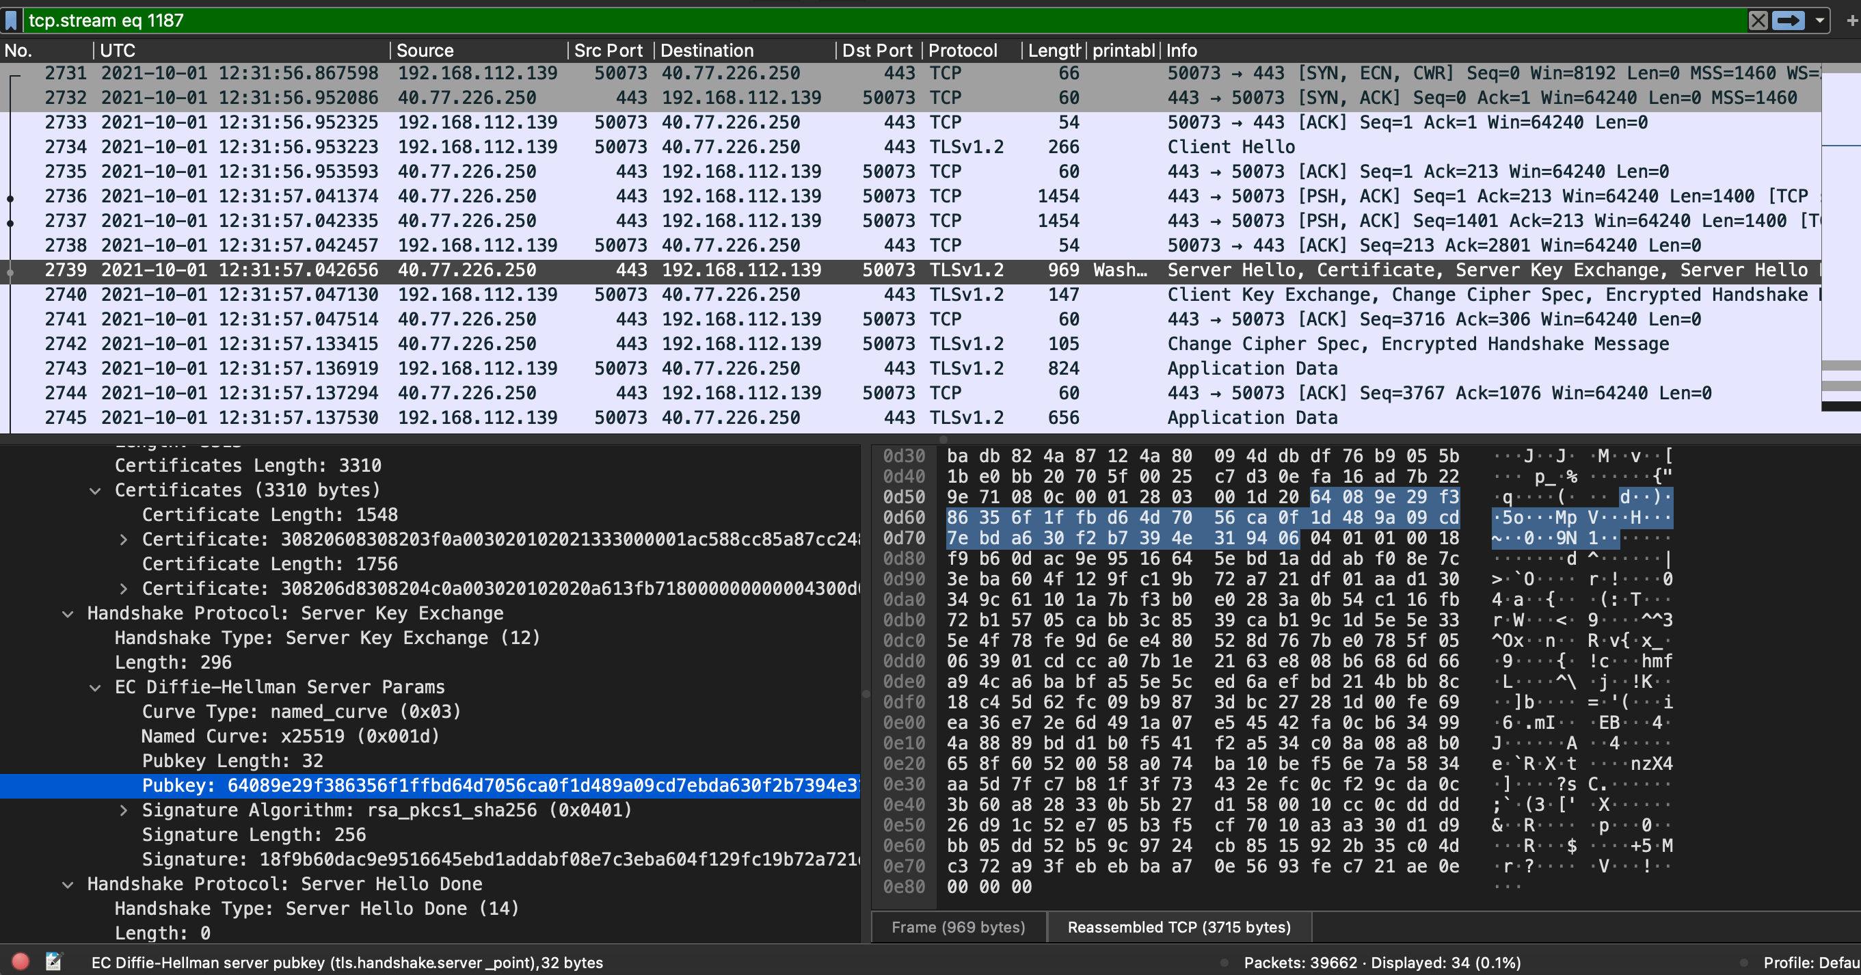Select packet 2731 SYN row
The image size is (1861, 975).
tap(910, 73)
